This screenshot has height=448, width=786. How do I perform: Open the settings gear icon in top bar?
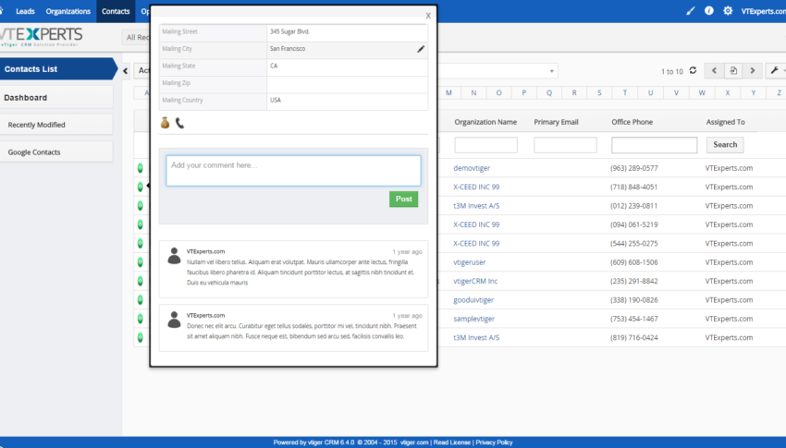pyautogui.click(x=728, y=10)
